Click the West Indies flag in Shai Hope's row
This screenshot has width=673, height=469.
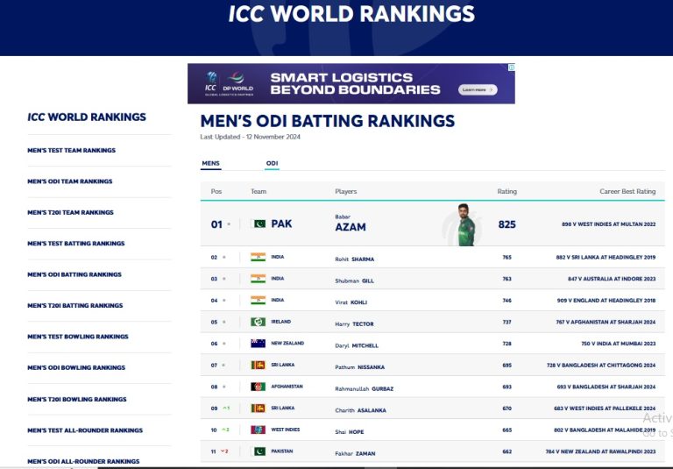(258, 430)
